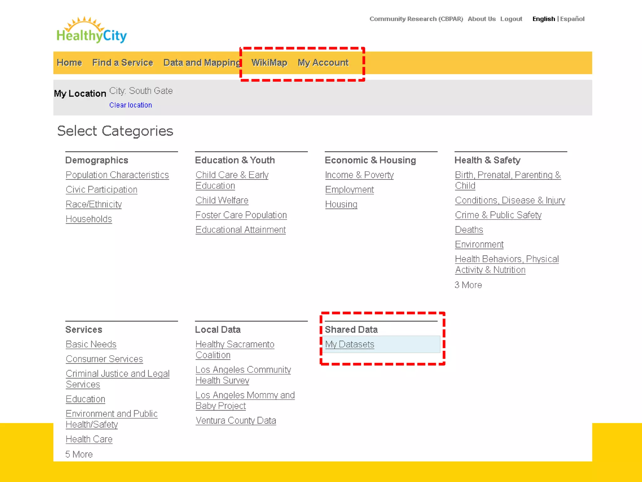Go to Data and Mapping tab

click(202, 63)
